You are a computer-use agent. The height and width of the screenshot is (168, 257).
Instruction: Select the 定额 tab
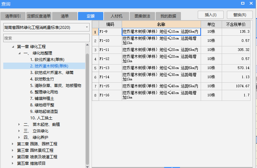91,16
